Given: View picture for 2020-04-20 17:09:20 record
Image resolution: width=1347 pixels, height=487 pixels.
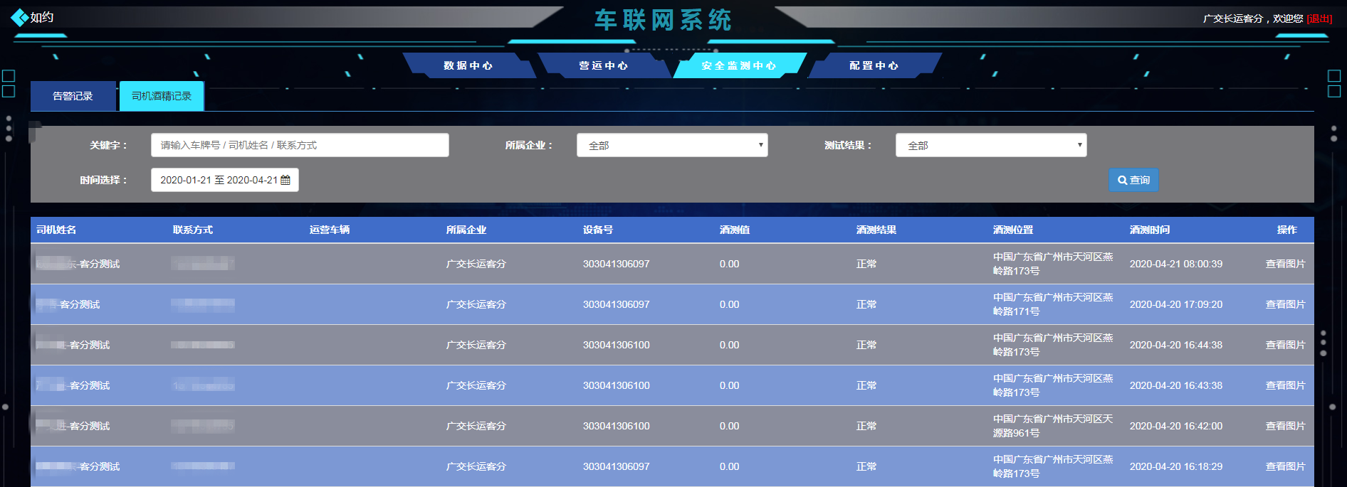Looking at the screenshot, I should [x=1285, y=304].
